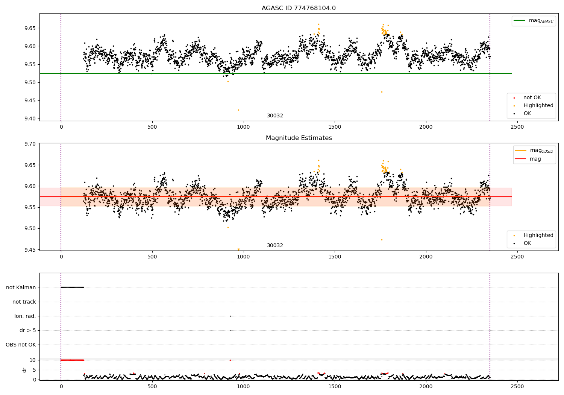Click the black "not Kalman" data segment

tap(72, 287)
